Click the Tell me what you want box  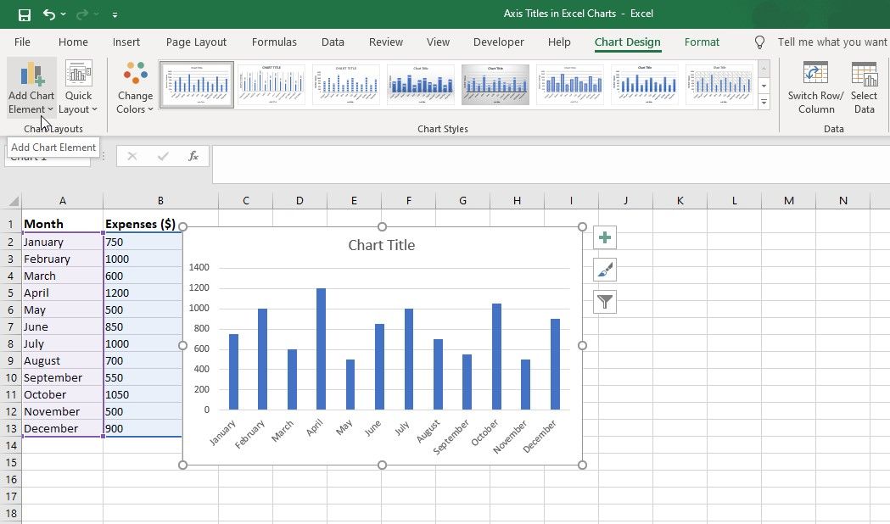click(x=831, y=42)
